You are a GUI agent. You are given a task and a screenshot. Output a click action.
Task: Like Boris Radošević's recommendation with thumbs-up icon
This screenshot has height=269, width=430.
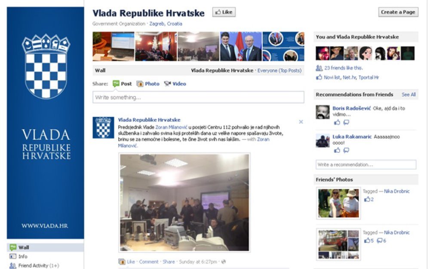pos(337,122)
